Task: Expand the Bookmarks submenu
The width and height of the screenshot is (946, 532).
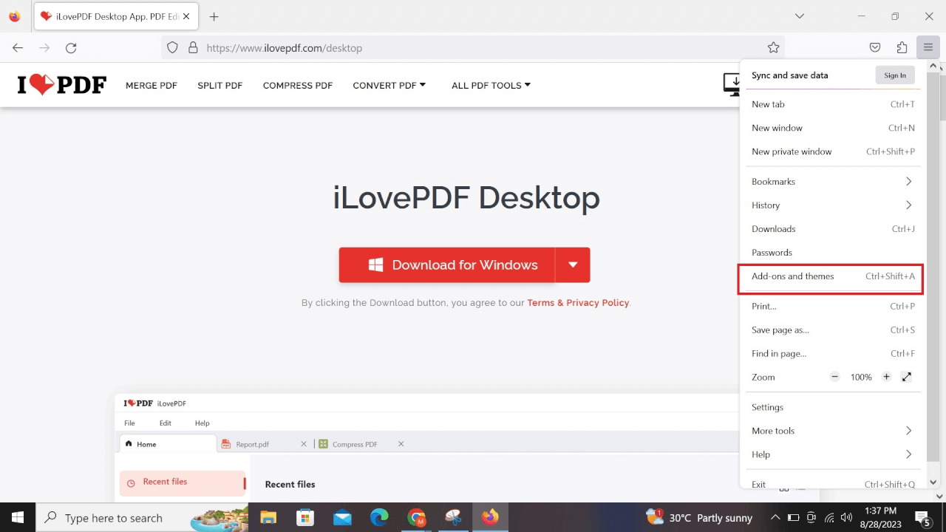Action: pos(833,182)
